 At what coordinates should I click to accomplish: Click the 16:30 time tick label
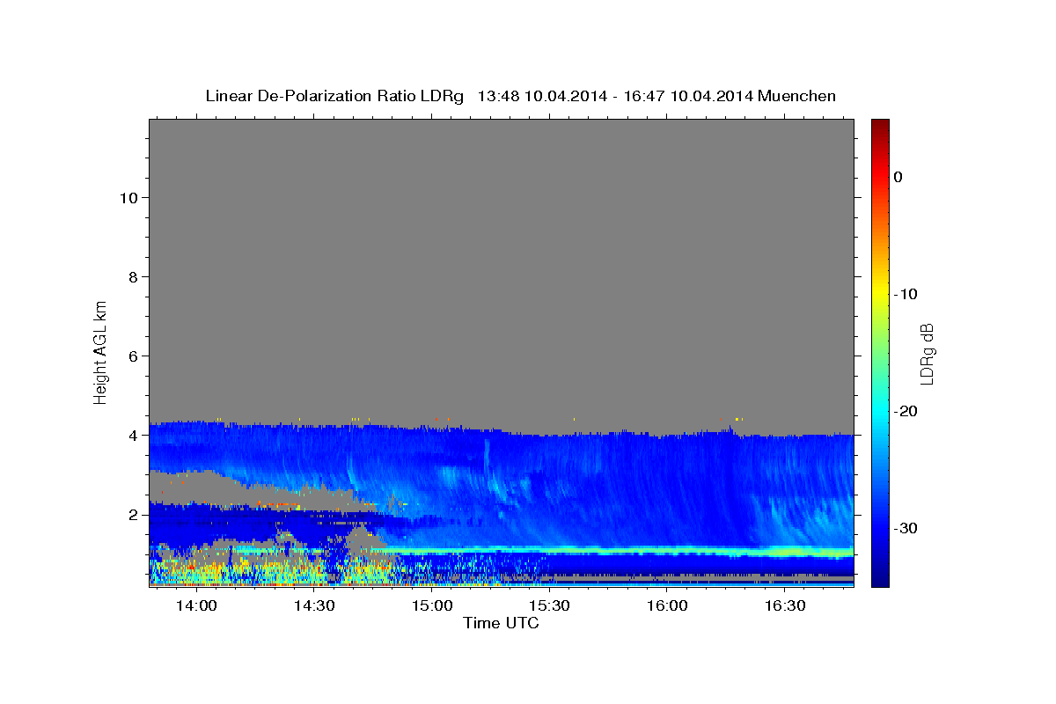pyautogui.click(x=785, y=606)
